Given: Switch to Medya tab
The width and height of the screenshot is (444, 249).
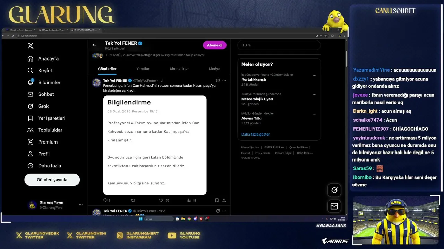Looking at the screenshot, I should [x=214, y=69].
